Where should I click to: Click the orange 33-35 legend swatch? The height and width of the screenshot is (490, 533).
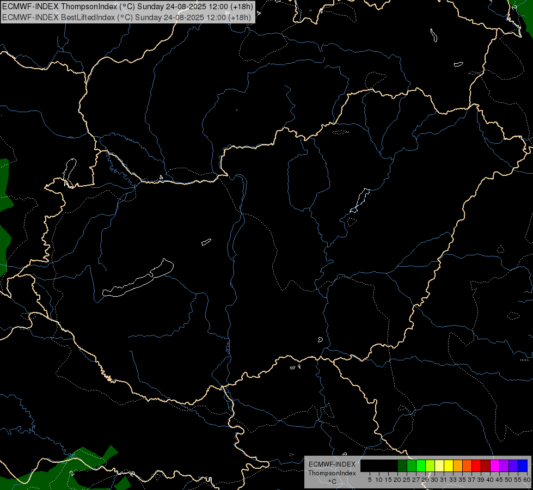point(458,465)
